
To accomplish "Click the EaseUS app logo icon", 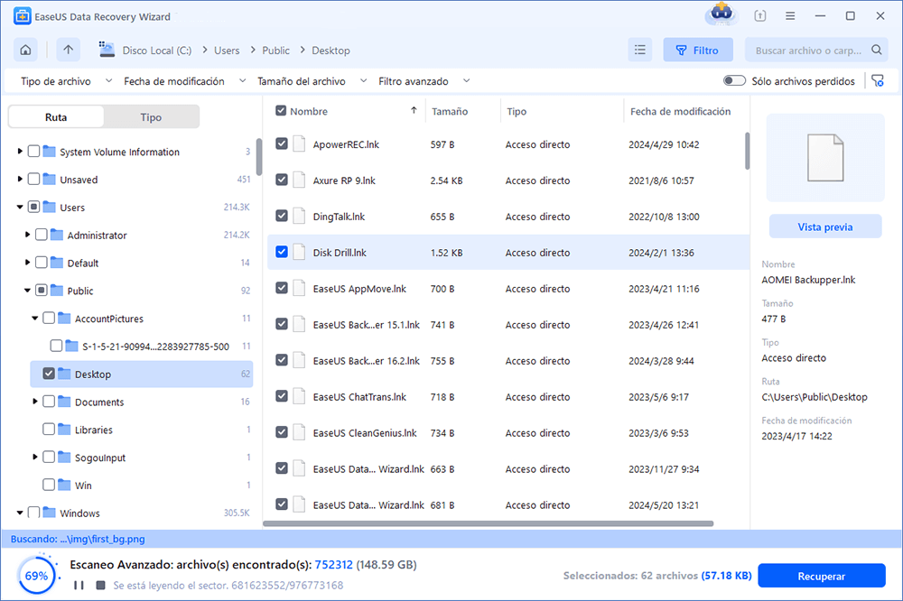I will [22, 16].
